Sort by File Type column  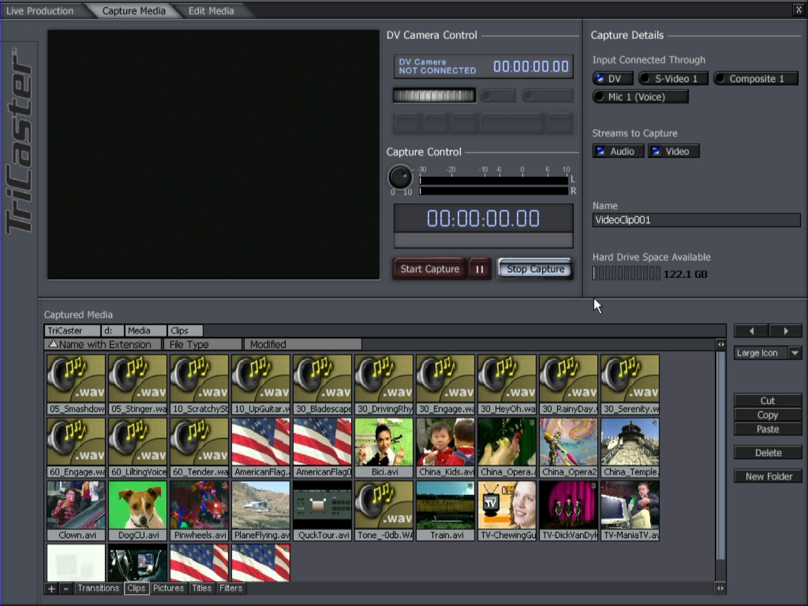(203, 345)
